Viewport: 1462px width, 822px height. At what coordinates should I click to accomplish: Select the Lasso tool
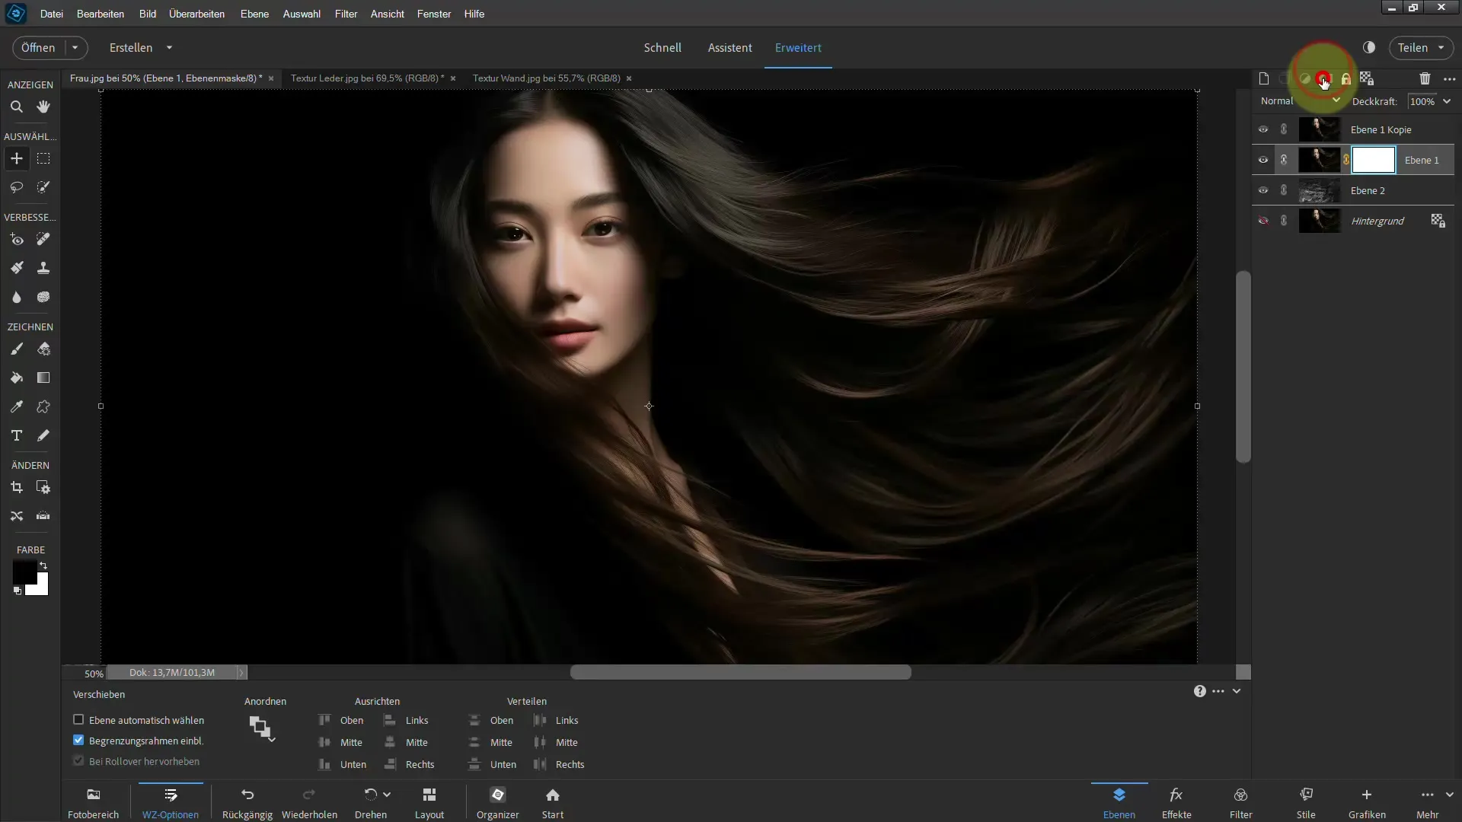16,187
